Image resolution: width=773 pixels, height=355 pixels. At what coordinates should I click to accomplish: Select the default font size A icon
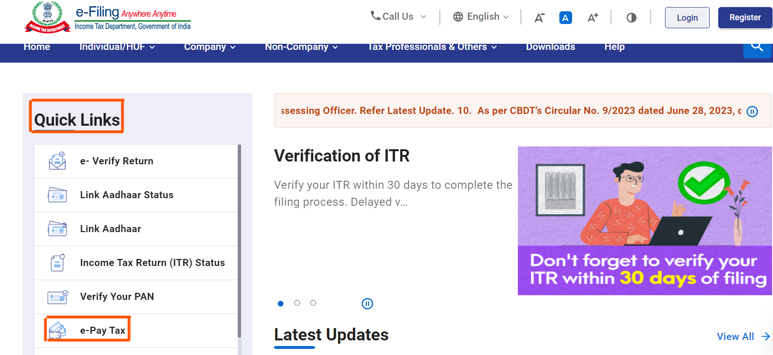565,18
